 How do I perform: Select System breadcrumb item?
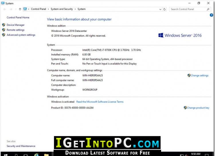point(81,9)
